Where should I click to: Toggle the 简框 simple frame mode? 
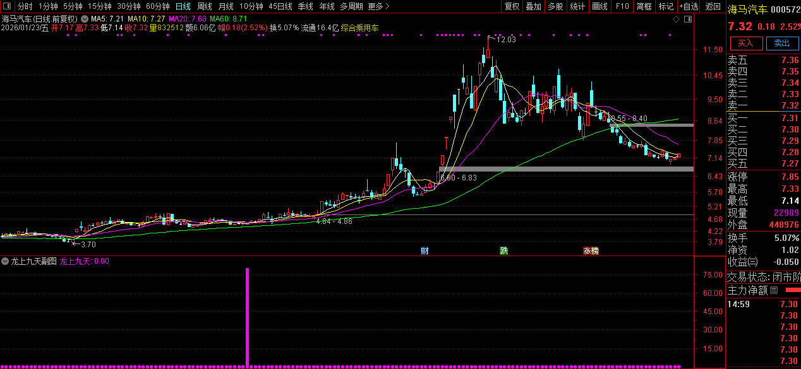coord(644,6)
